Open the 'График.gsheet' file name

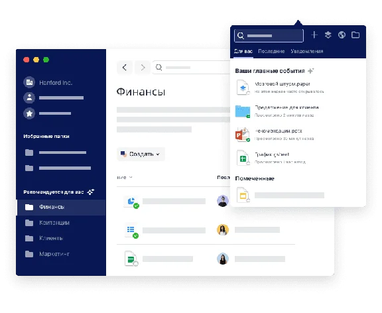[272, 155]
